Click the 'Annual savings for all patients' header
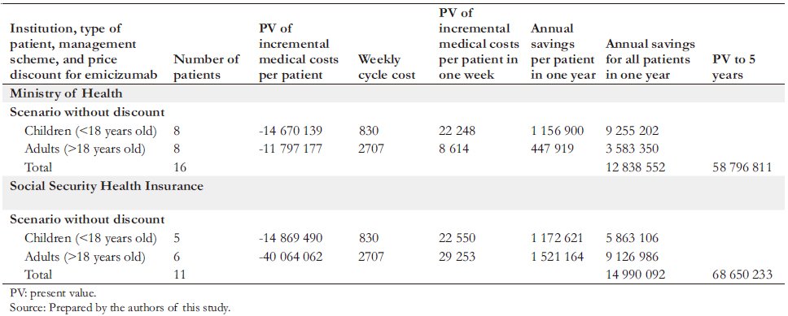Image resolution: width=788 pixels, height=316 pixels. (x=650, y=59)
